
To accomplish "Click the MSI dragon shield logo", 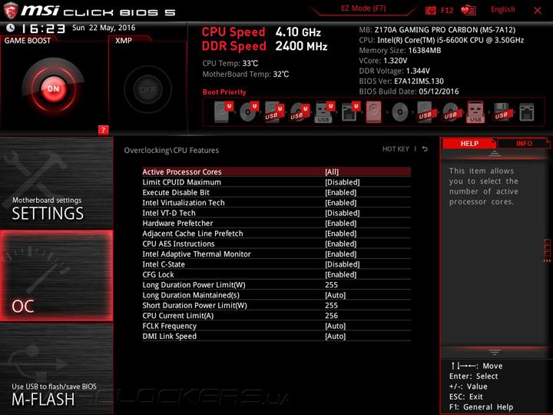I will click(x=11, y=10).
